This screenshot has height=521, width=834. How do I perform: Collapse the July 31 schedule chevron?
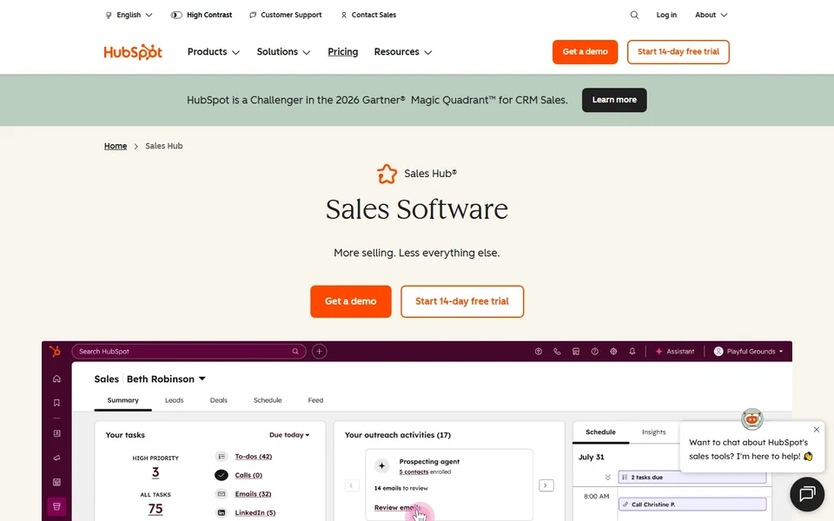607,478
